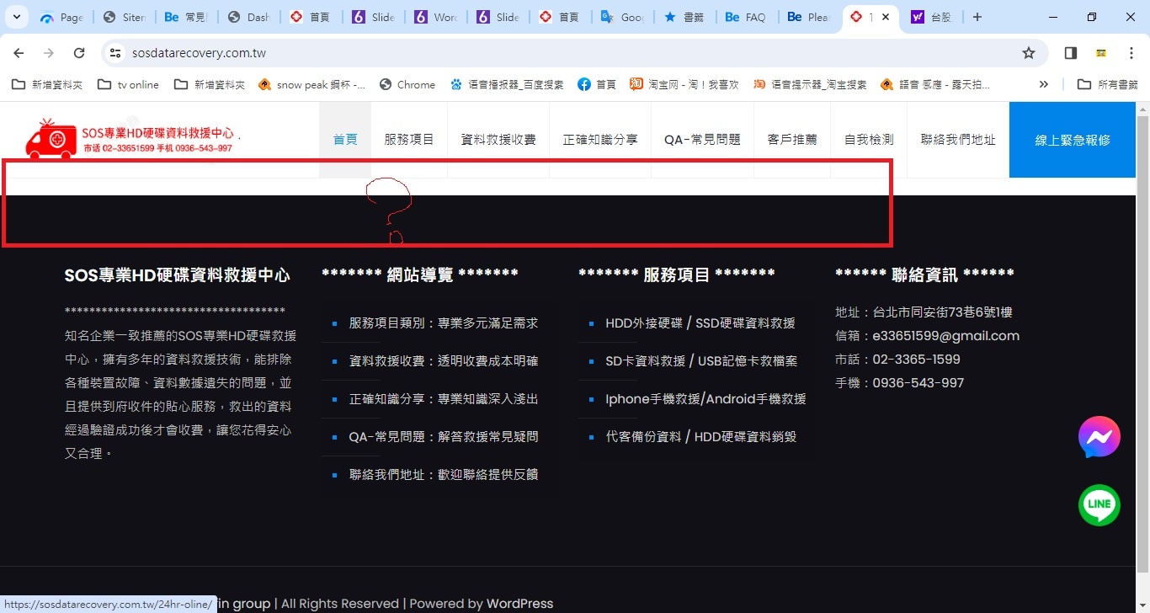Click the mobile number 0936-543-997
The image size is (1150, 613).
pyautogui.click(x=918, y=383)
